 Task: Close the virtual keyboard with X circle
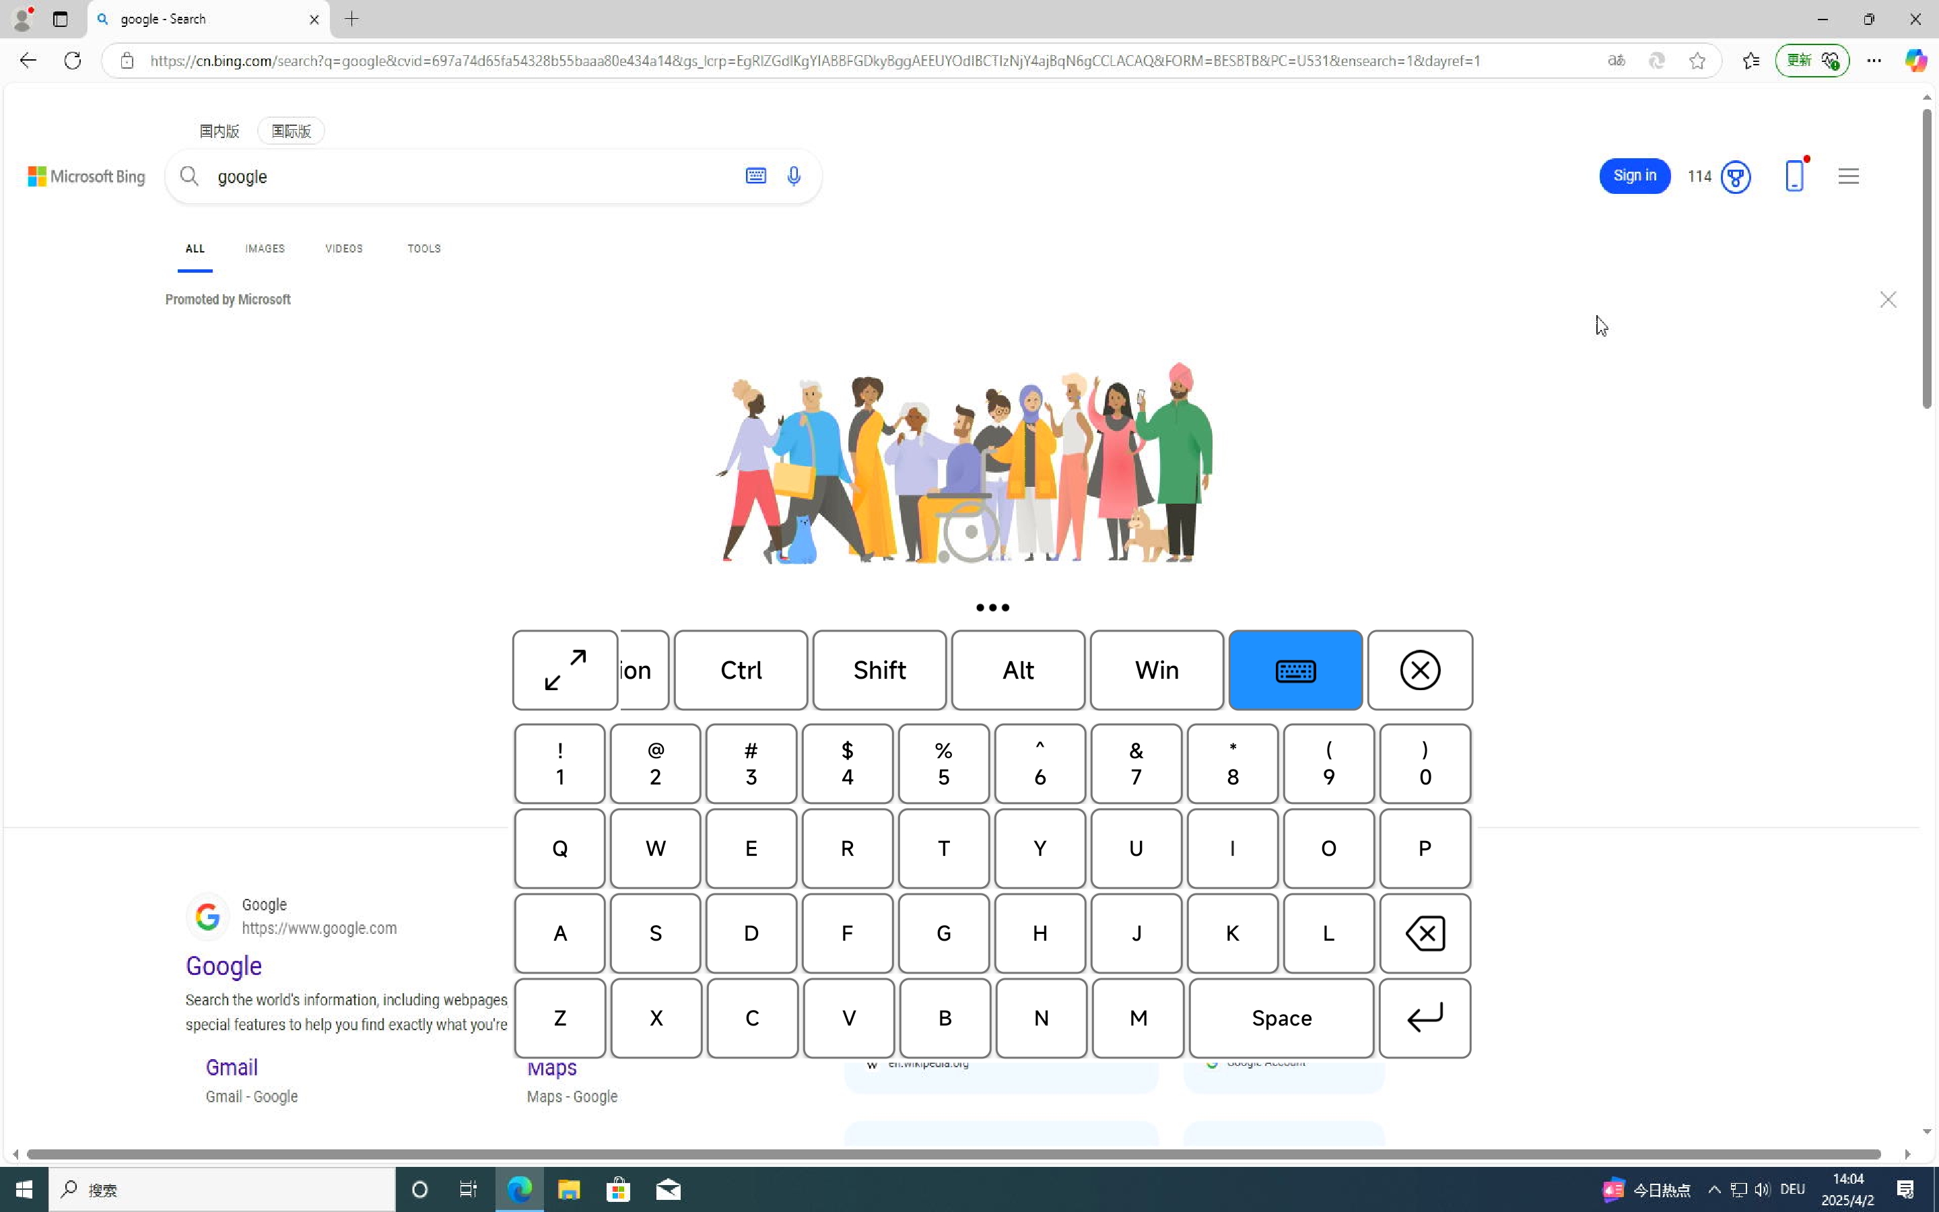[x=1419, y=670]
